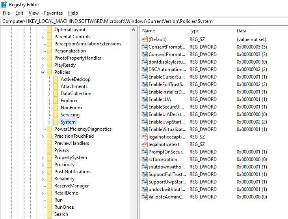This screenshot has width=288, height=219.
Task: Click the DSCAutomation... DWORD icon
Action: pos(145,69)
